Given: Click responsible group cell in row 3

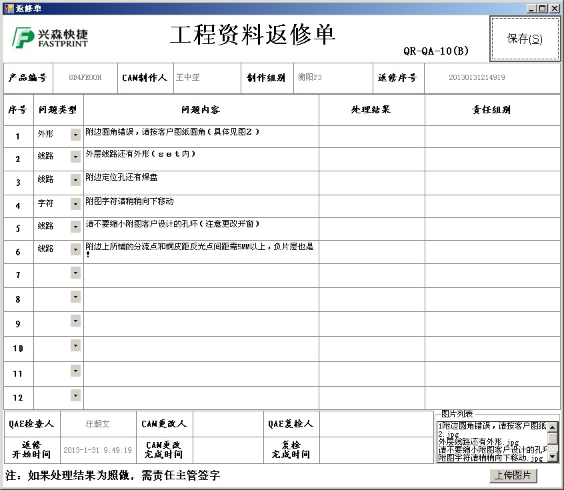Looking at the screenshot, I should click(492, 182).
